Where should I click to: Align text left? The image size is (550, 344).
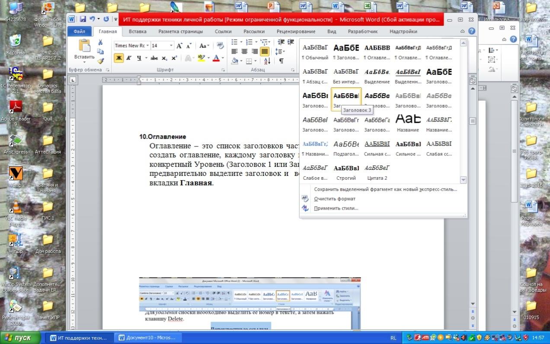[x=235, y=51]
